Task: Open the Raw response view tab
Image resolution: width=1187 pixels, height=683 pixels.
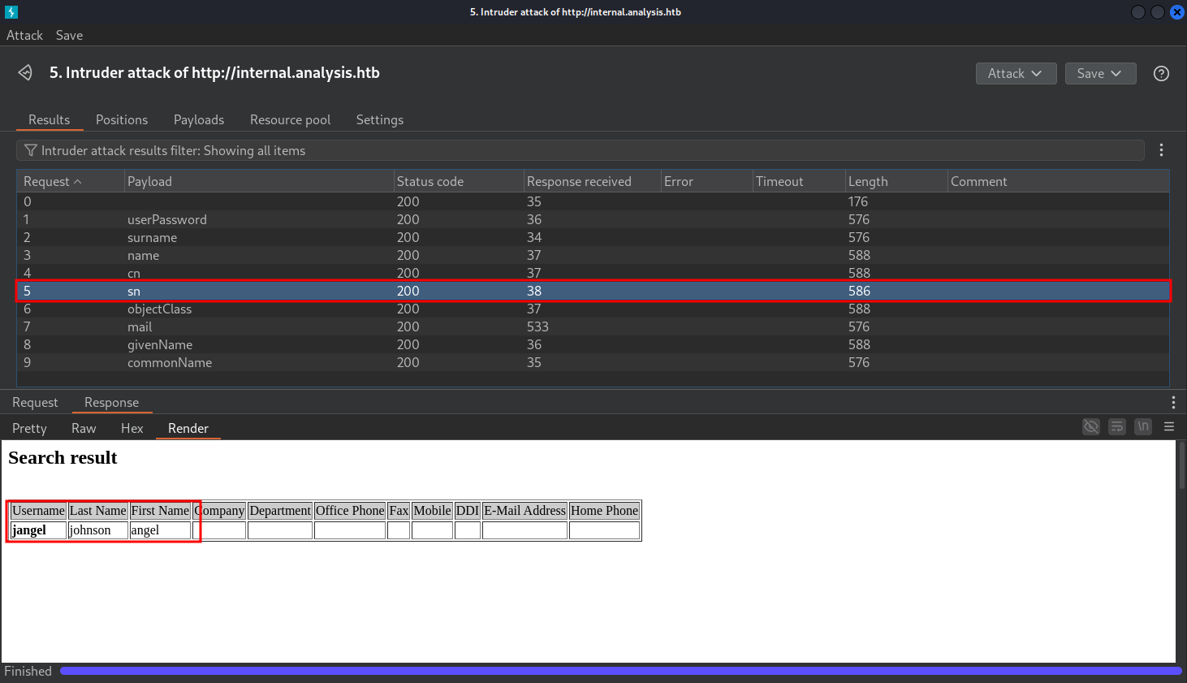Action: [84, 429]
